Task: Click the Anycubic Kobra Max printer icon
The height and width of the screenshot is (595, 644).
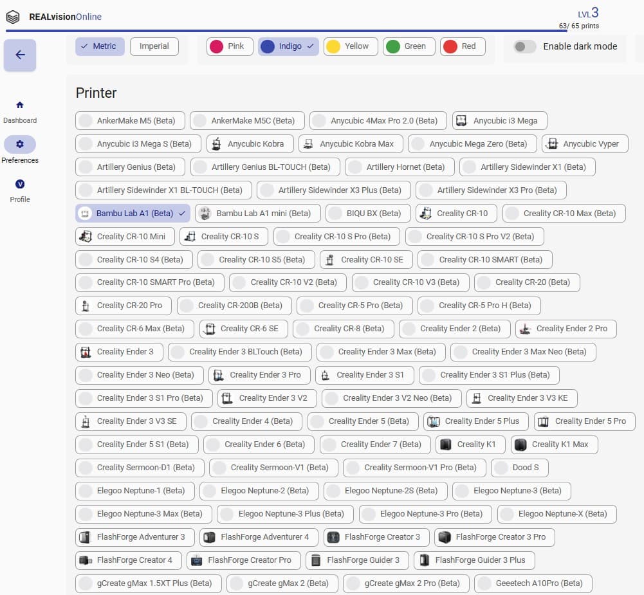Action: click(x=308, y=144)
